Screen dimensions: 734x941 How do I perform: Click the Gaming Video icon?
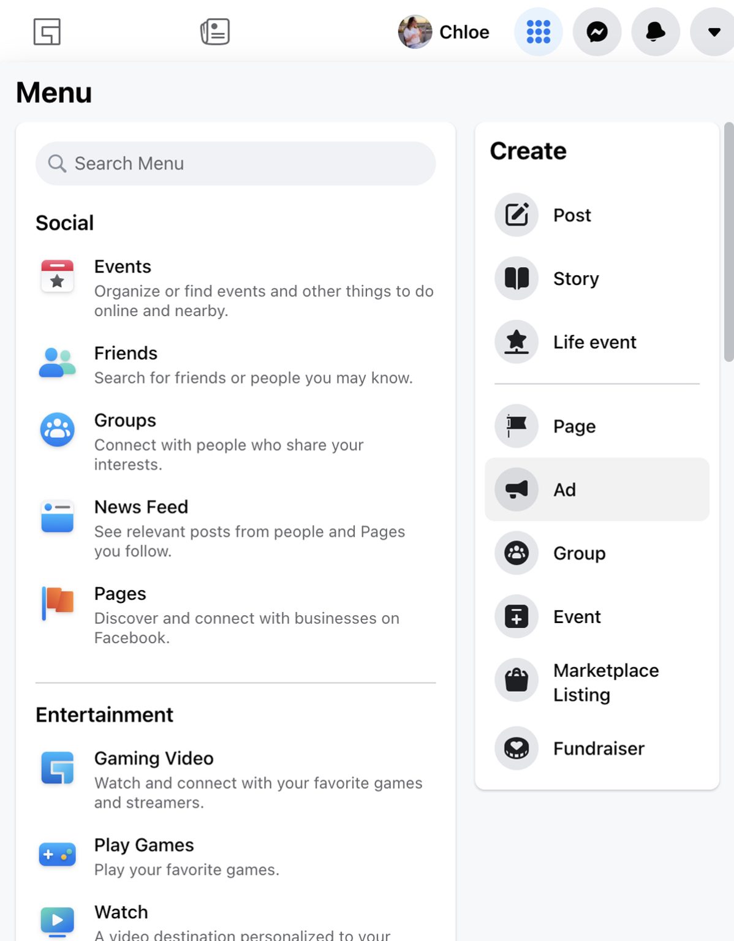(56, 768)
